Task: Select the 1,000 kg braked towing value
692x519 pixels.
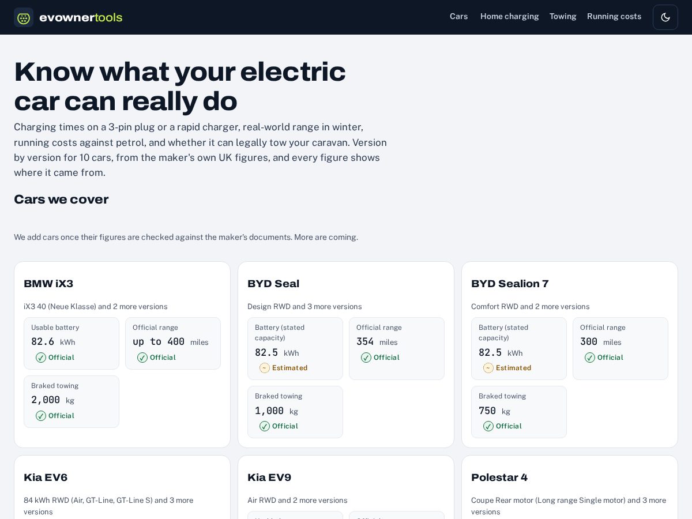Action: click(276, 411)
